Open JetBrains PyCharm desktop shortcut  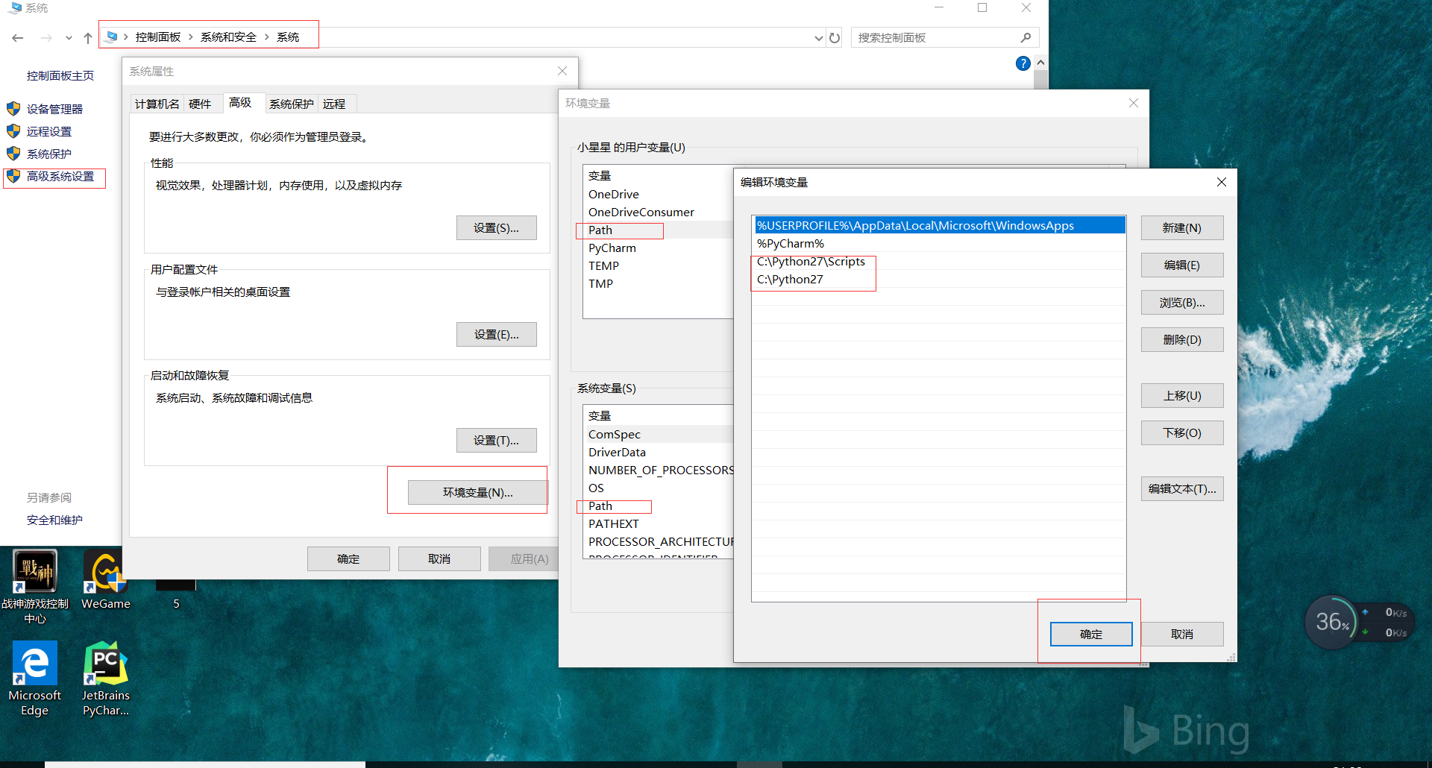tap(104, 662)
